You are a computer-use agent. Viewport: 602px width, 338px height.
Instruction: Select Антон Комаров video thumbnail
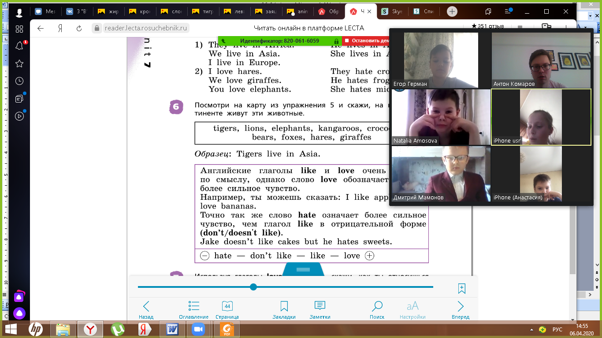(x=541, y=60)
